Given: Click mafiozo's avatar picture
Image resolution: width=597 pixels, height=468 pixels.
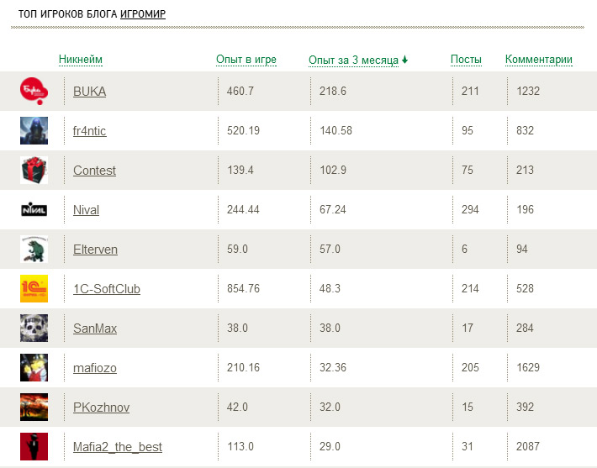Looking at the screenshot, I should 34,367.
